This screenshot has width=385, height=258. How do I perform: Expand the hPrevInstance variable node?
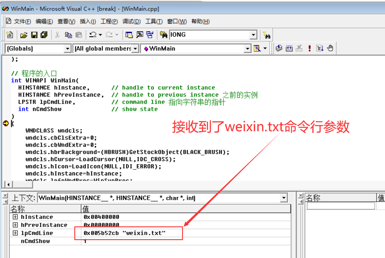tap(15, 225)
